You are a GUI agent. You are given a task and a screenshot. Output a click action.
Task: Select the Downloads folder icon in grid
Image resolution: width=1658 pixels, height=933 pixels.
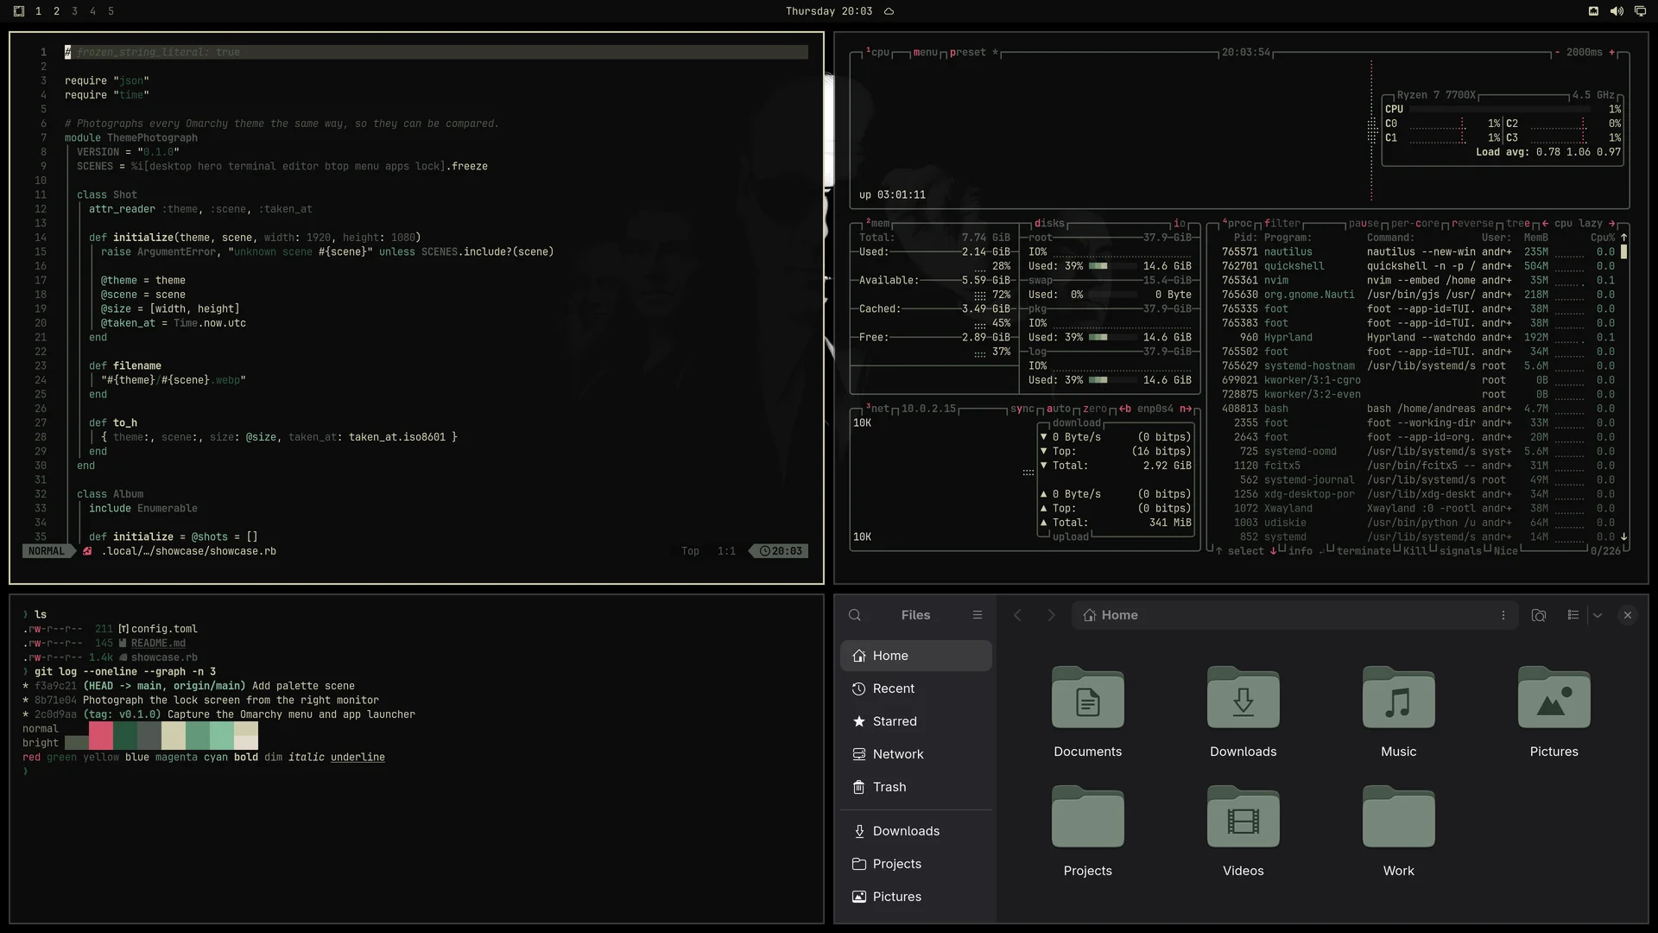pos(1243,697)
